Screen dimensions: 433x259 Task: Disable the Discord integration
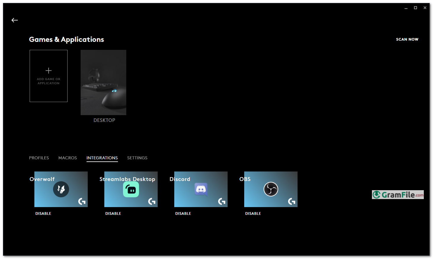coord(183,214)
